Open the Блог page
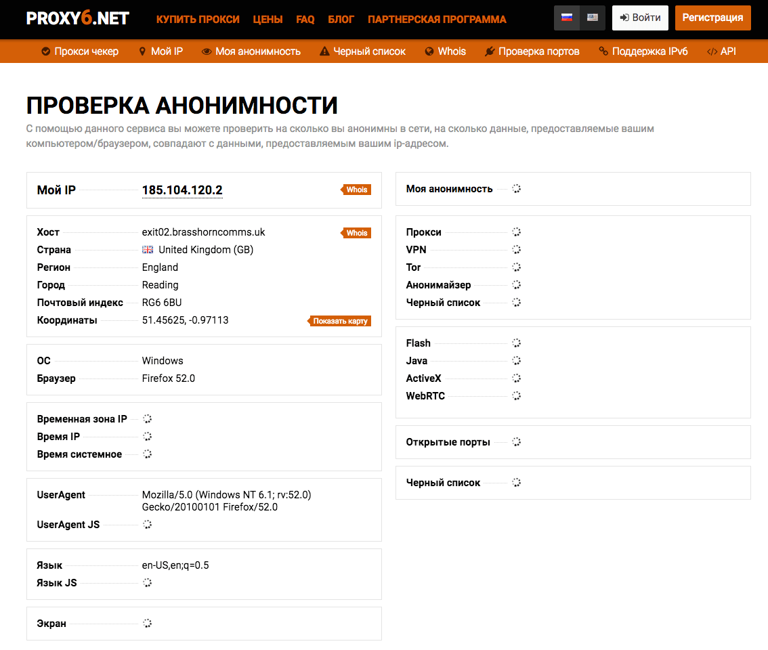Screen dimensions: 768x650 [x=341, y=20]
